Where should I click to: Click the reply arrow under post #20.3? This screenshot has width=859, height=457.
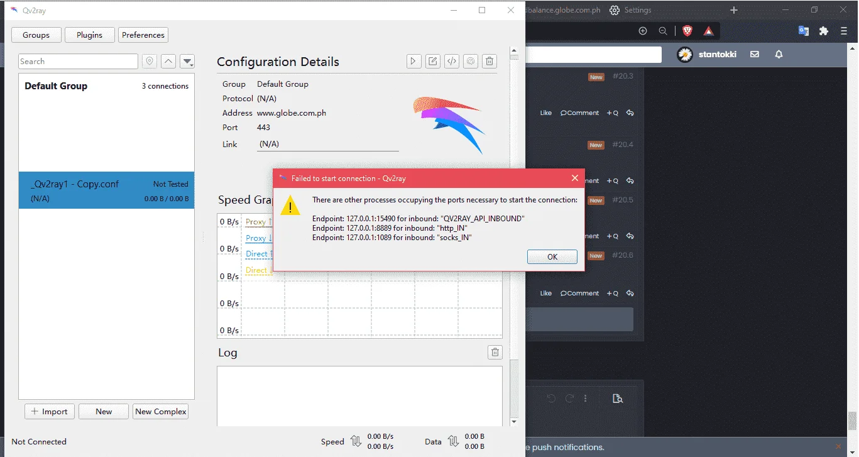[630, 113]
